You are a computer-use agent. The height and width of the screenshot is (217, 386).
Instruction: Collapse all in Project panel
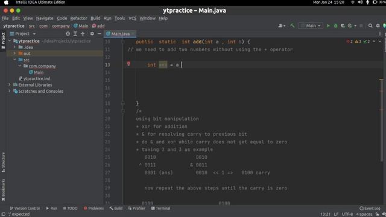coord(83,34)
